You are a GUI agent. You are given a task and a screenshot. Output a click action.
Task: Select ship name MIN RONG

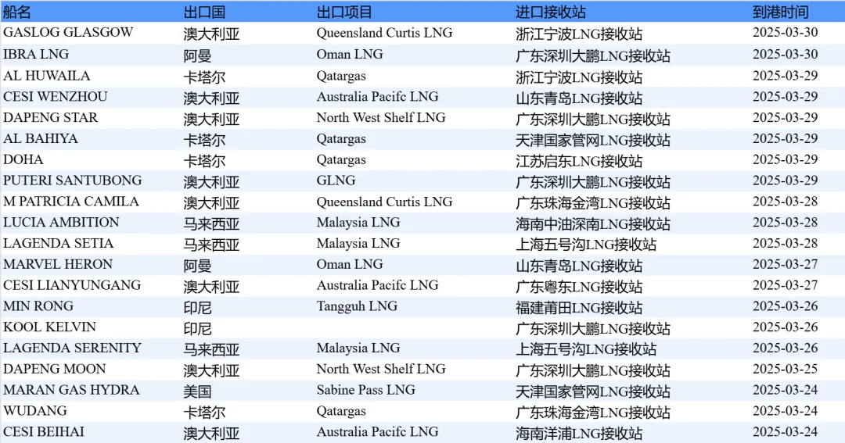[x=38, y=306]
